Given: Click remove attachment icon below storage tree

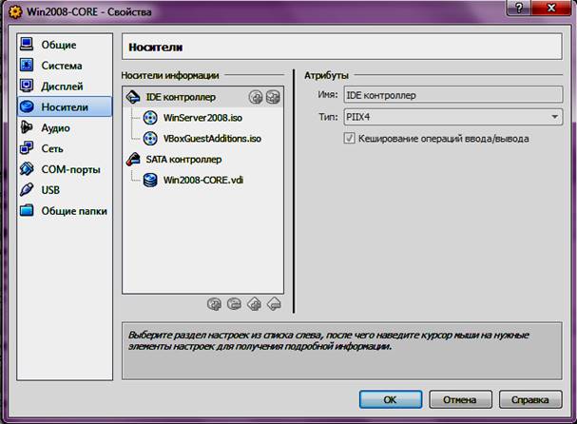Looking at the screenshot, I should pos(234,304).
